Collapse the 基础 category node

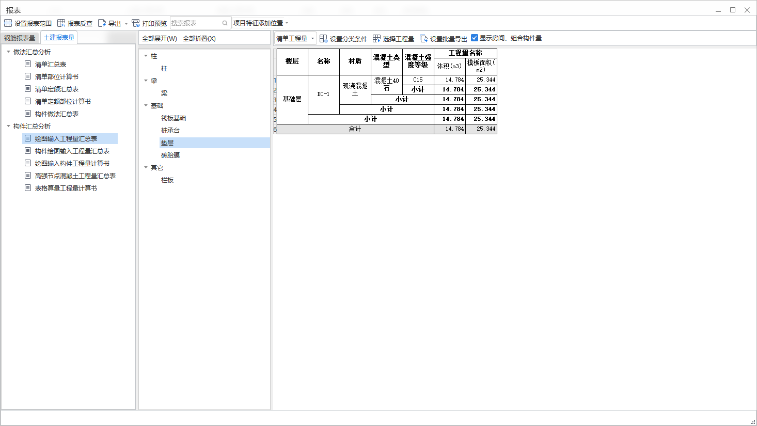(146, 105)
